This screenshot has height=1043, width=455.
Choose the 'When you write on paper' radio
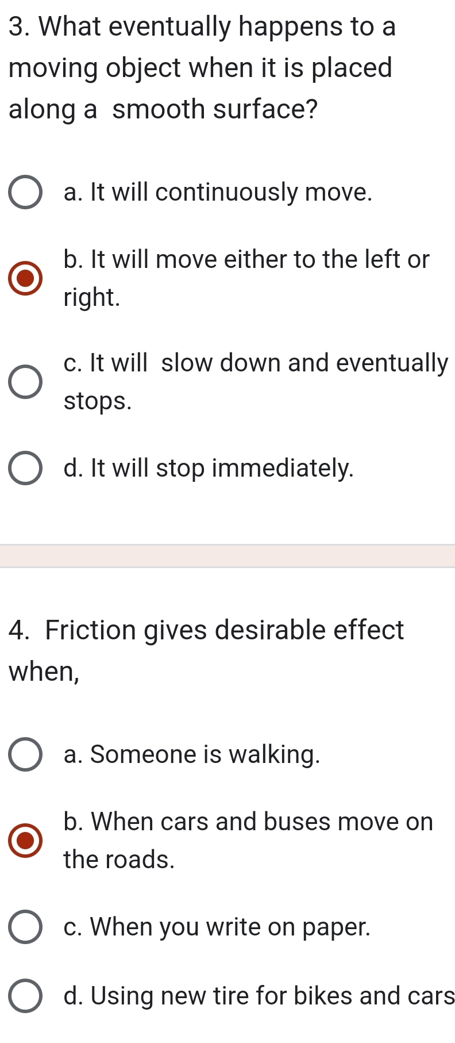25,927
